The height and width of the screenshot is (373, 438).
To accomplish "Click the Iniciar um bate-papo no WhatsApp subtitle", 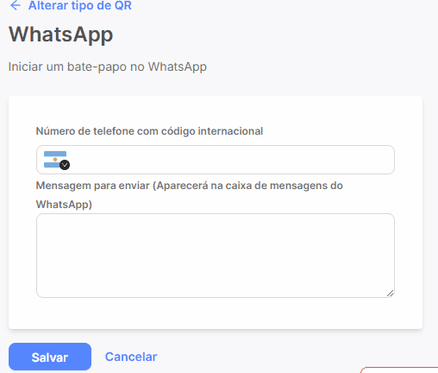I will 108,66.
